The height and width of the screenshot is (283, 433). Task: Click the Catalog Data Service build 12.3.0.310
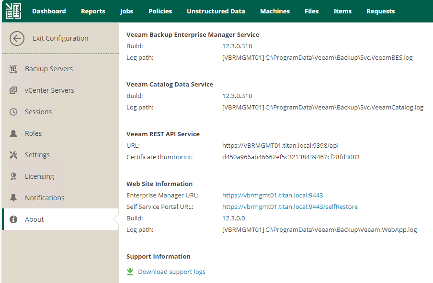[237, 96]
